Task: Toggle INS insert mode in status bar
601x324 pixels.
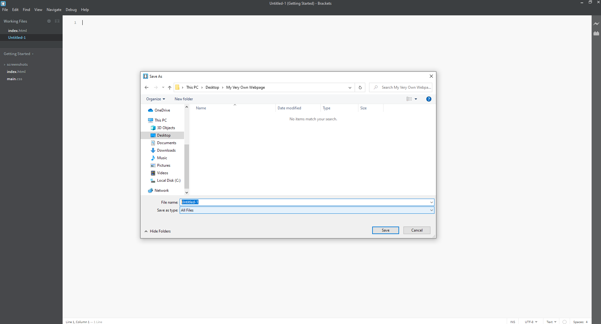Action: [x=512, y=322]
